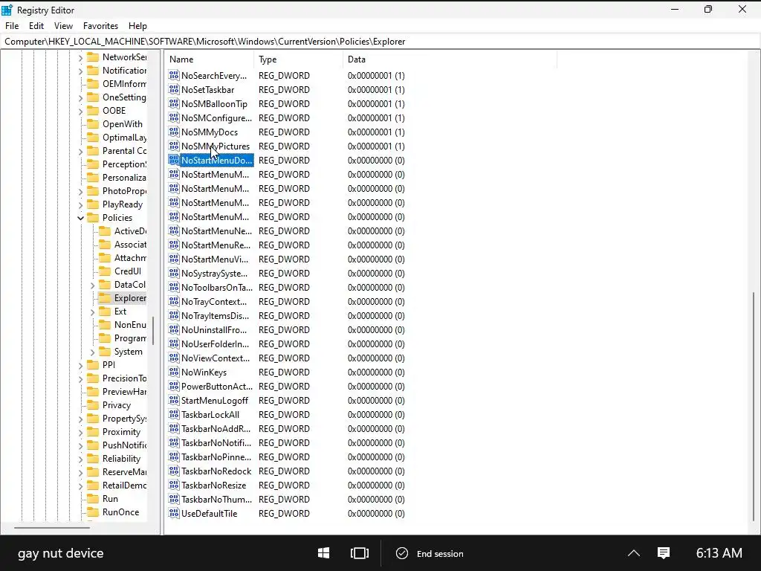Sort values by the Name column header
This screenshot has height=571, width=761.
[209, 59]
